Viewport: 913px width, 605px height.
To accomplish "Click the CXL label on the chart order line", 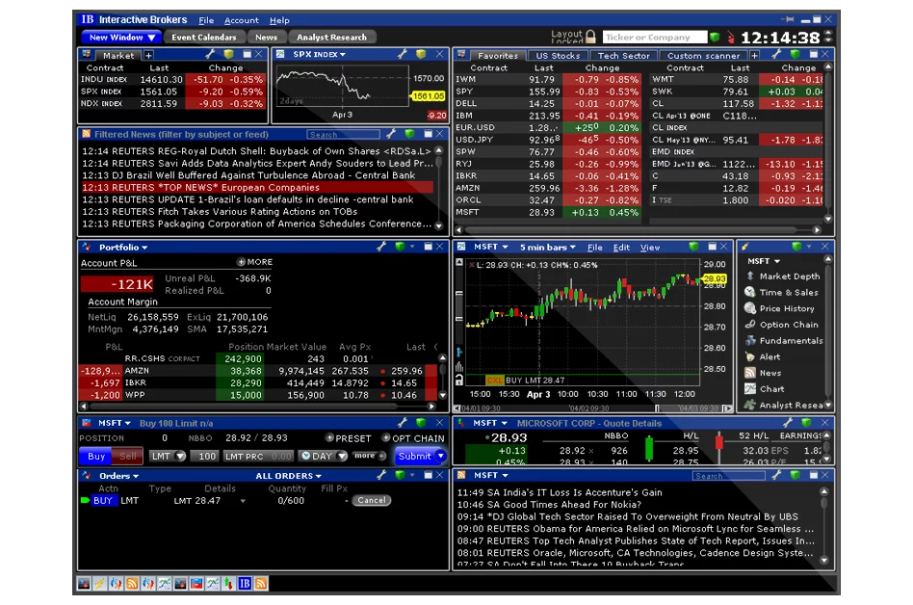I will (x=494, y=381).
